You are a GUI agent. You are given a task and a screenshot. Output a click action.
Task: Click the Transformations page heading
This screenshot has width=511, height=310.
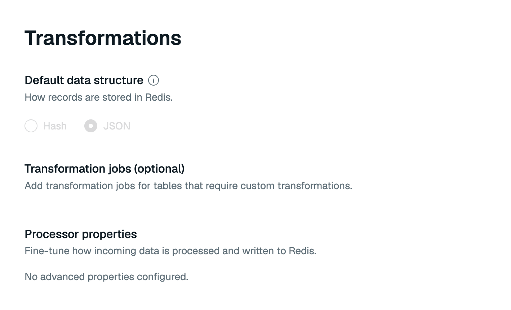pyautogui.click(x=103, y=38)
